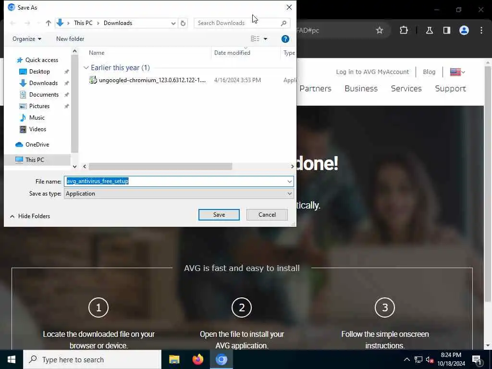Select This PC in navigation pane
492x369 pixels.
click(35, 160)
